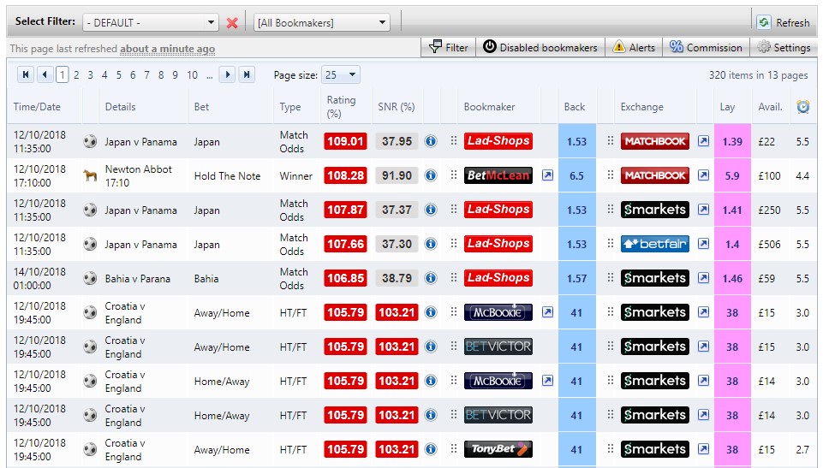This screenshot has height=468, width=823.
Task: Open info icon for Hold The Note row
Action: click(x=431, y=175)
